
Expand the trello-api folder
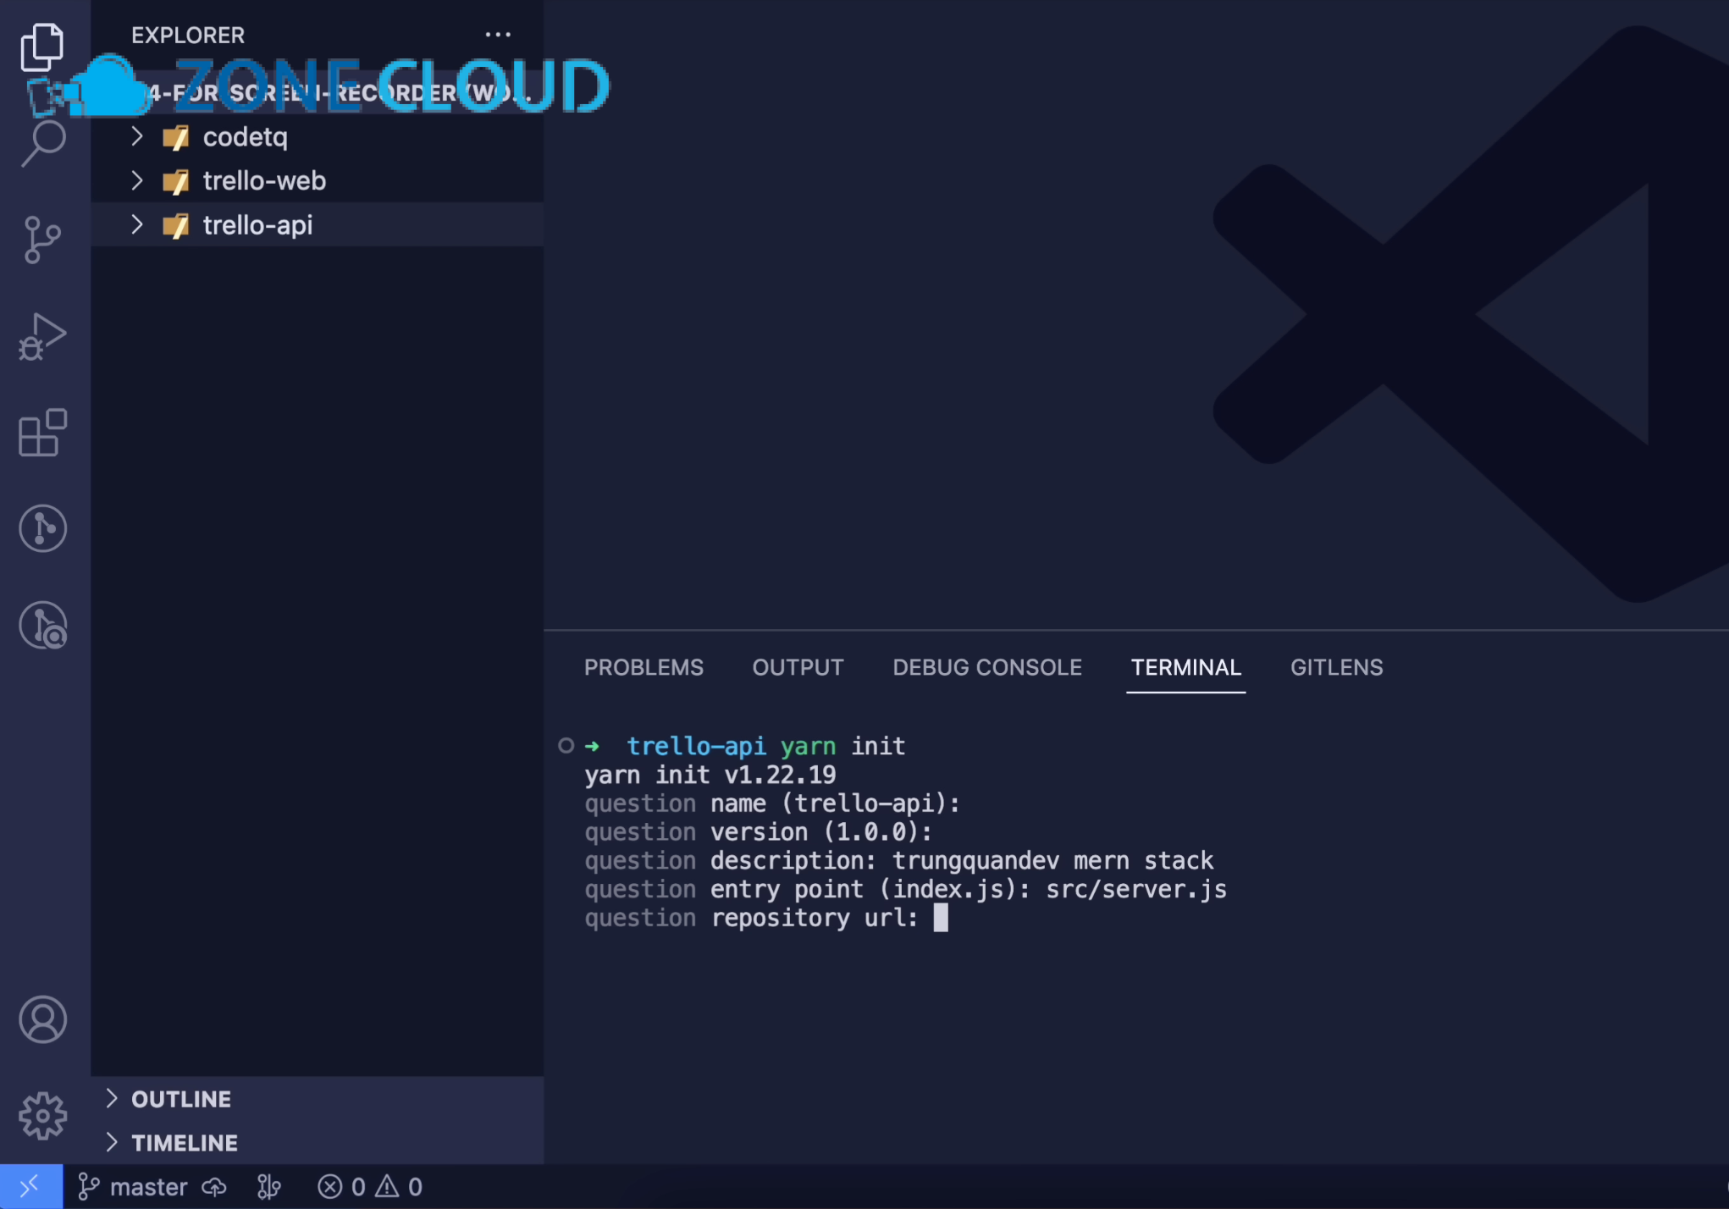137,224
